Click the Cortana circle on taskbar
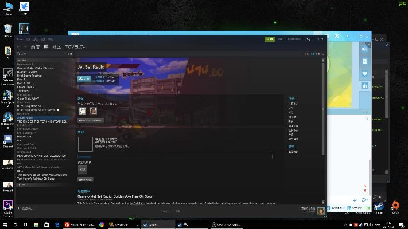The image size is (408, 229). click(x=15, y=224)
